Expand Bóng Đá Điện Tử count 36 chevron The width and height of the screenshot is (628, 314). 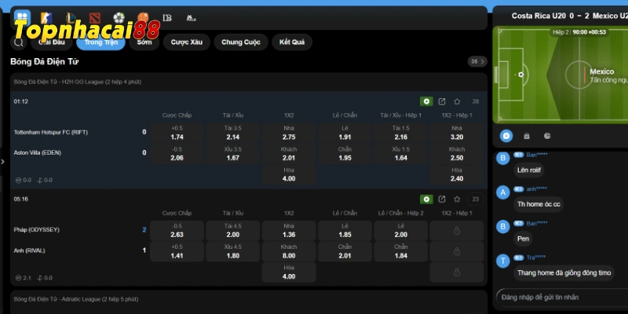(477, 61)
